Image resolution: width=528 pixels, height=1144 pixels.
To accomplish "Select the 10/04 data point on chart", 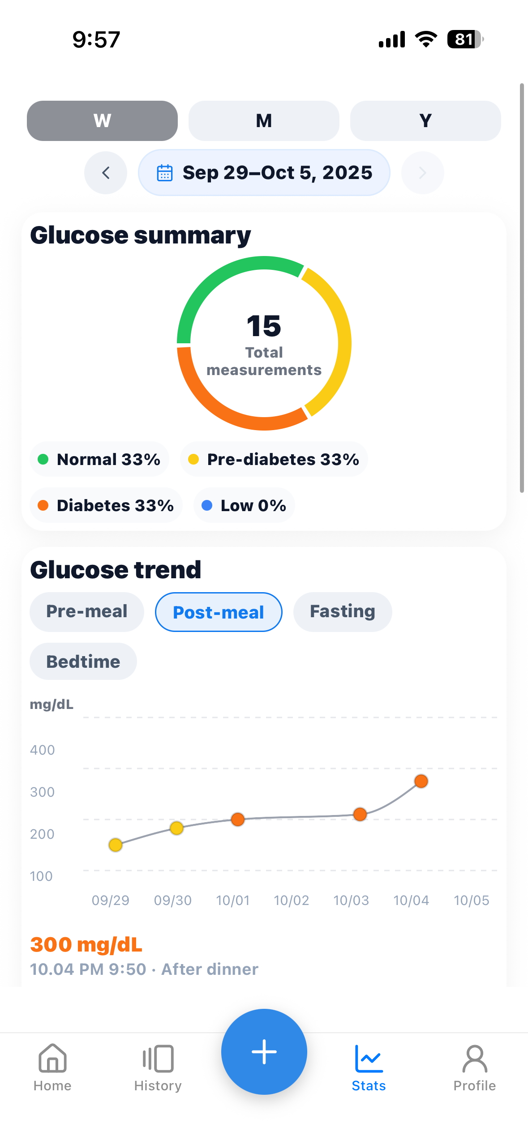I will pos(421,781).
